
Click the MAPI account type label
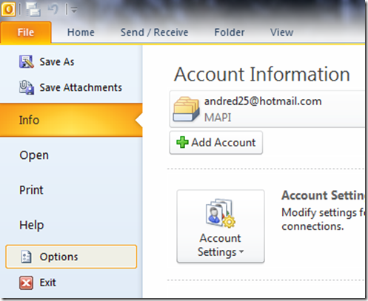[218, 118]
